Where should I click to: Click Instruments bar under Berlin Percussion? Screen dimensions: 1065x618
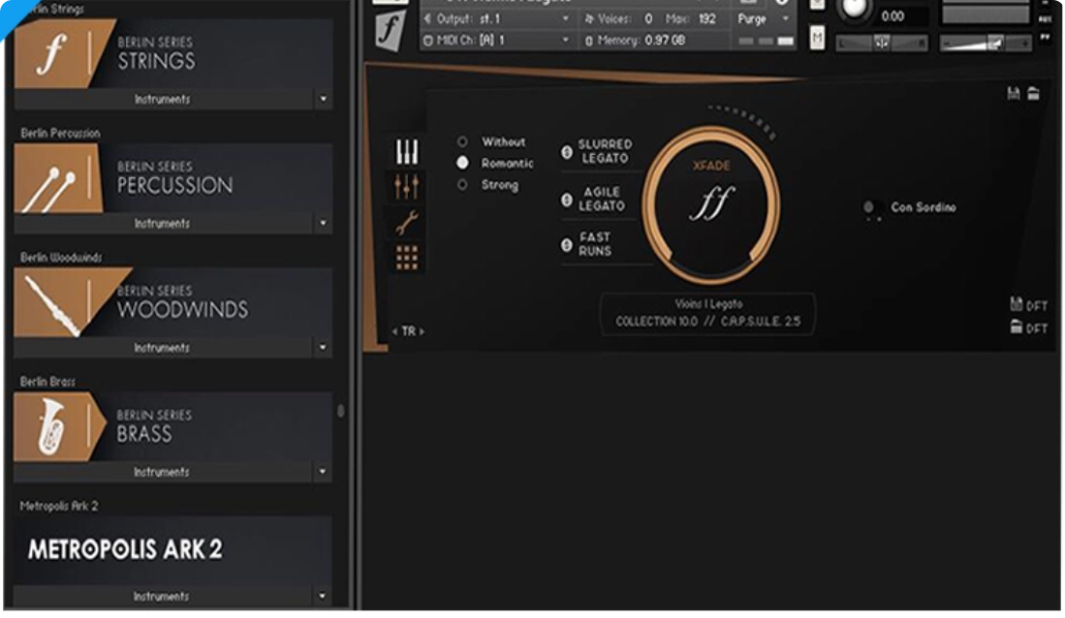point(165,224)
